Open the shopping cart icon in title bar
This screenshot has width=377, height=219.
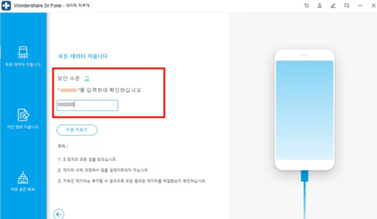(306, 5)
